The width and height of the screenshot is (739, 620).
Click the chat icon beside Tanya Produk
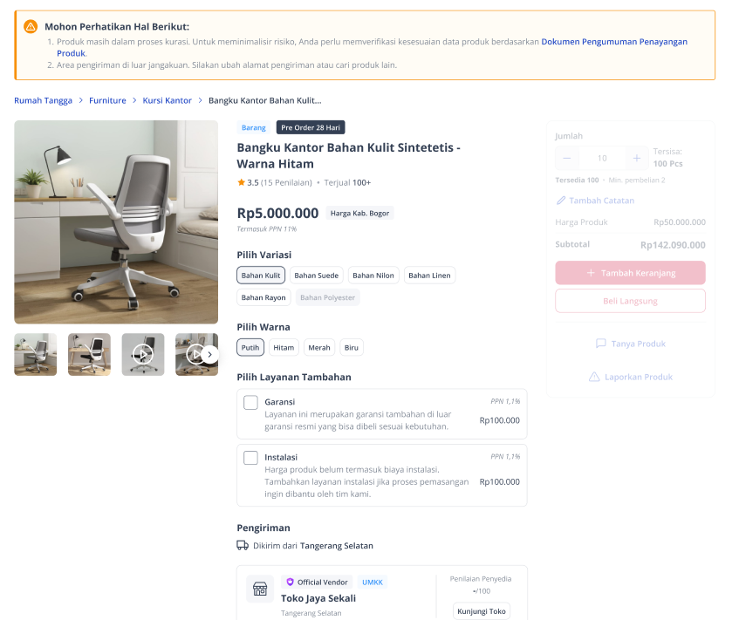601,344
